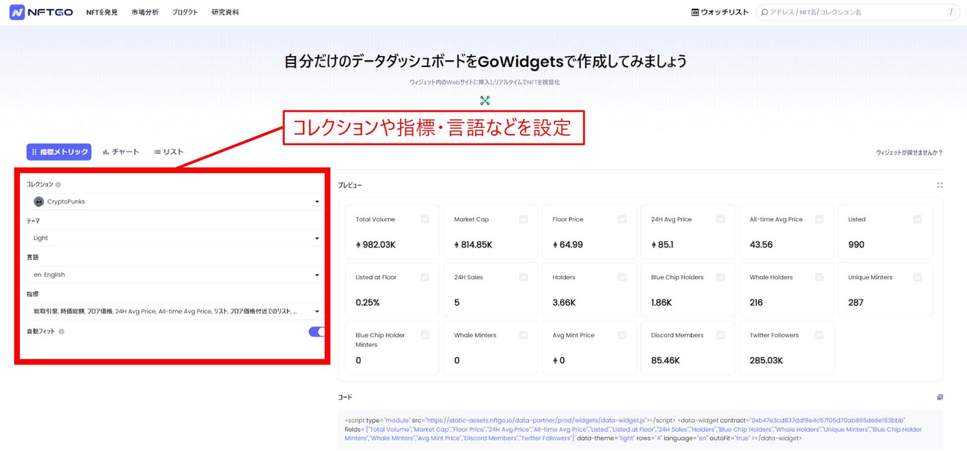Click the プレビュー heading
The width and height of the screenshot is (967, 457).
(x=350, y=185)
